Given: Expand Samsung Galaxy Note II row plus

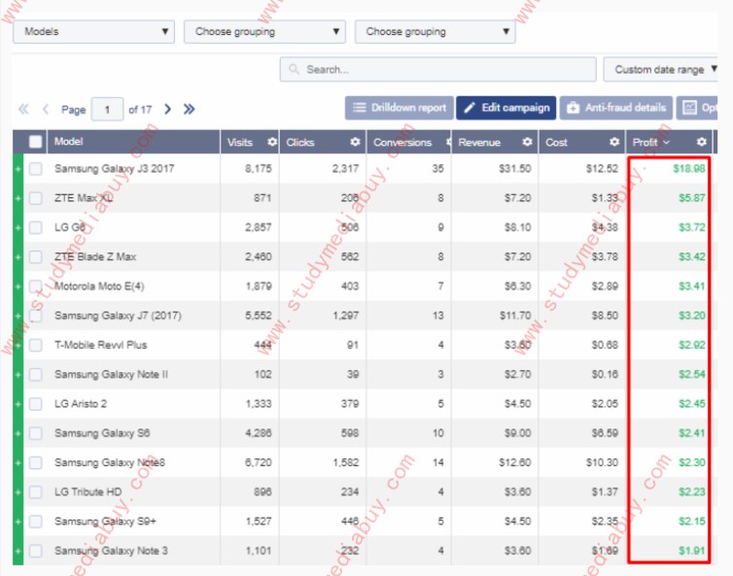Looking at the screenshot, I should 17,375.
